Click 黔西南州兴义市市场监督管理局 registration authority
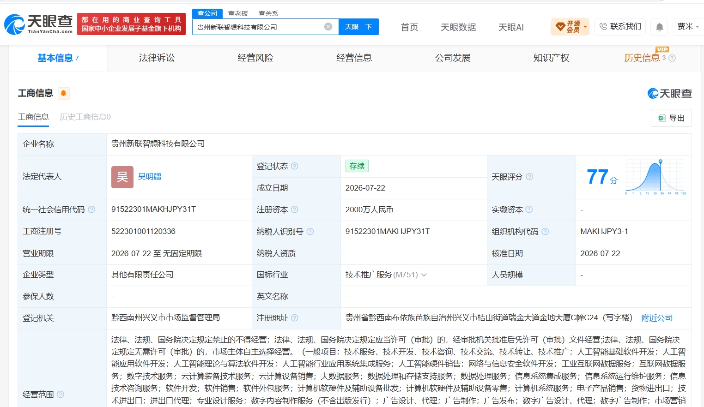This screenshot has width=704, height=407. tap(165, 318)
